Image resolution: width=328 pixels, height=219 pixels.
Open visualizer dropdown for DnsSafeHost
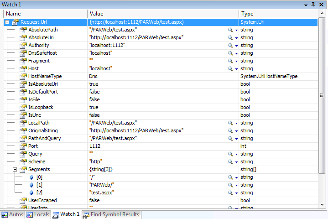pos(236,53)
